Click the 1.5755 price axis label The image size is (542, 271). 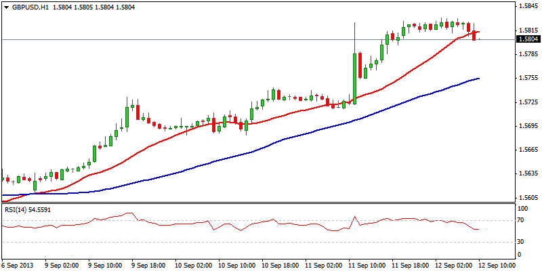(529, 78)
